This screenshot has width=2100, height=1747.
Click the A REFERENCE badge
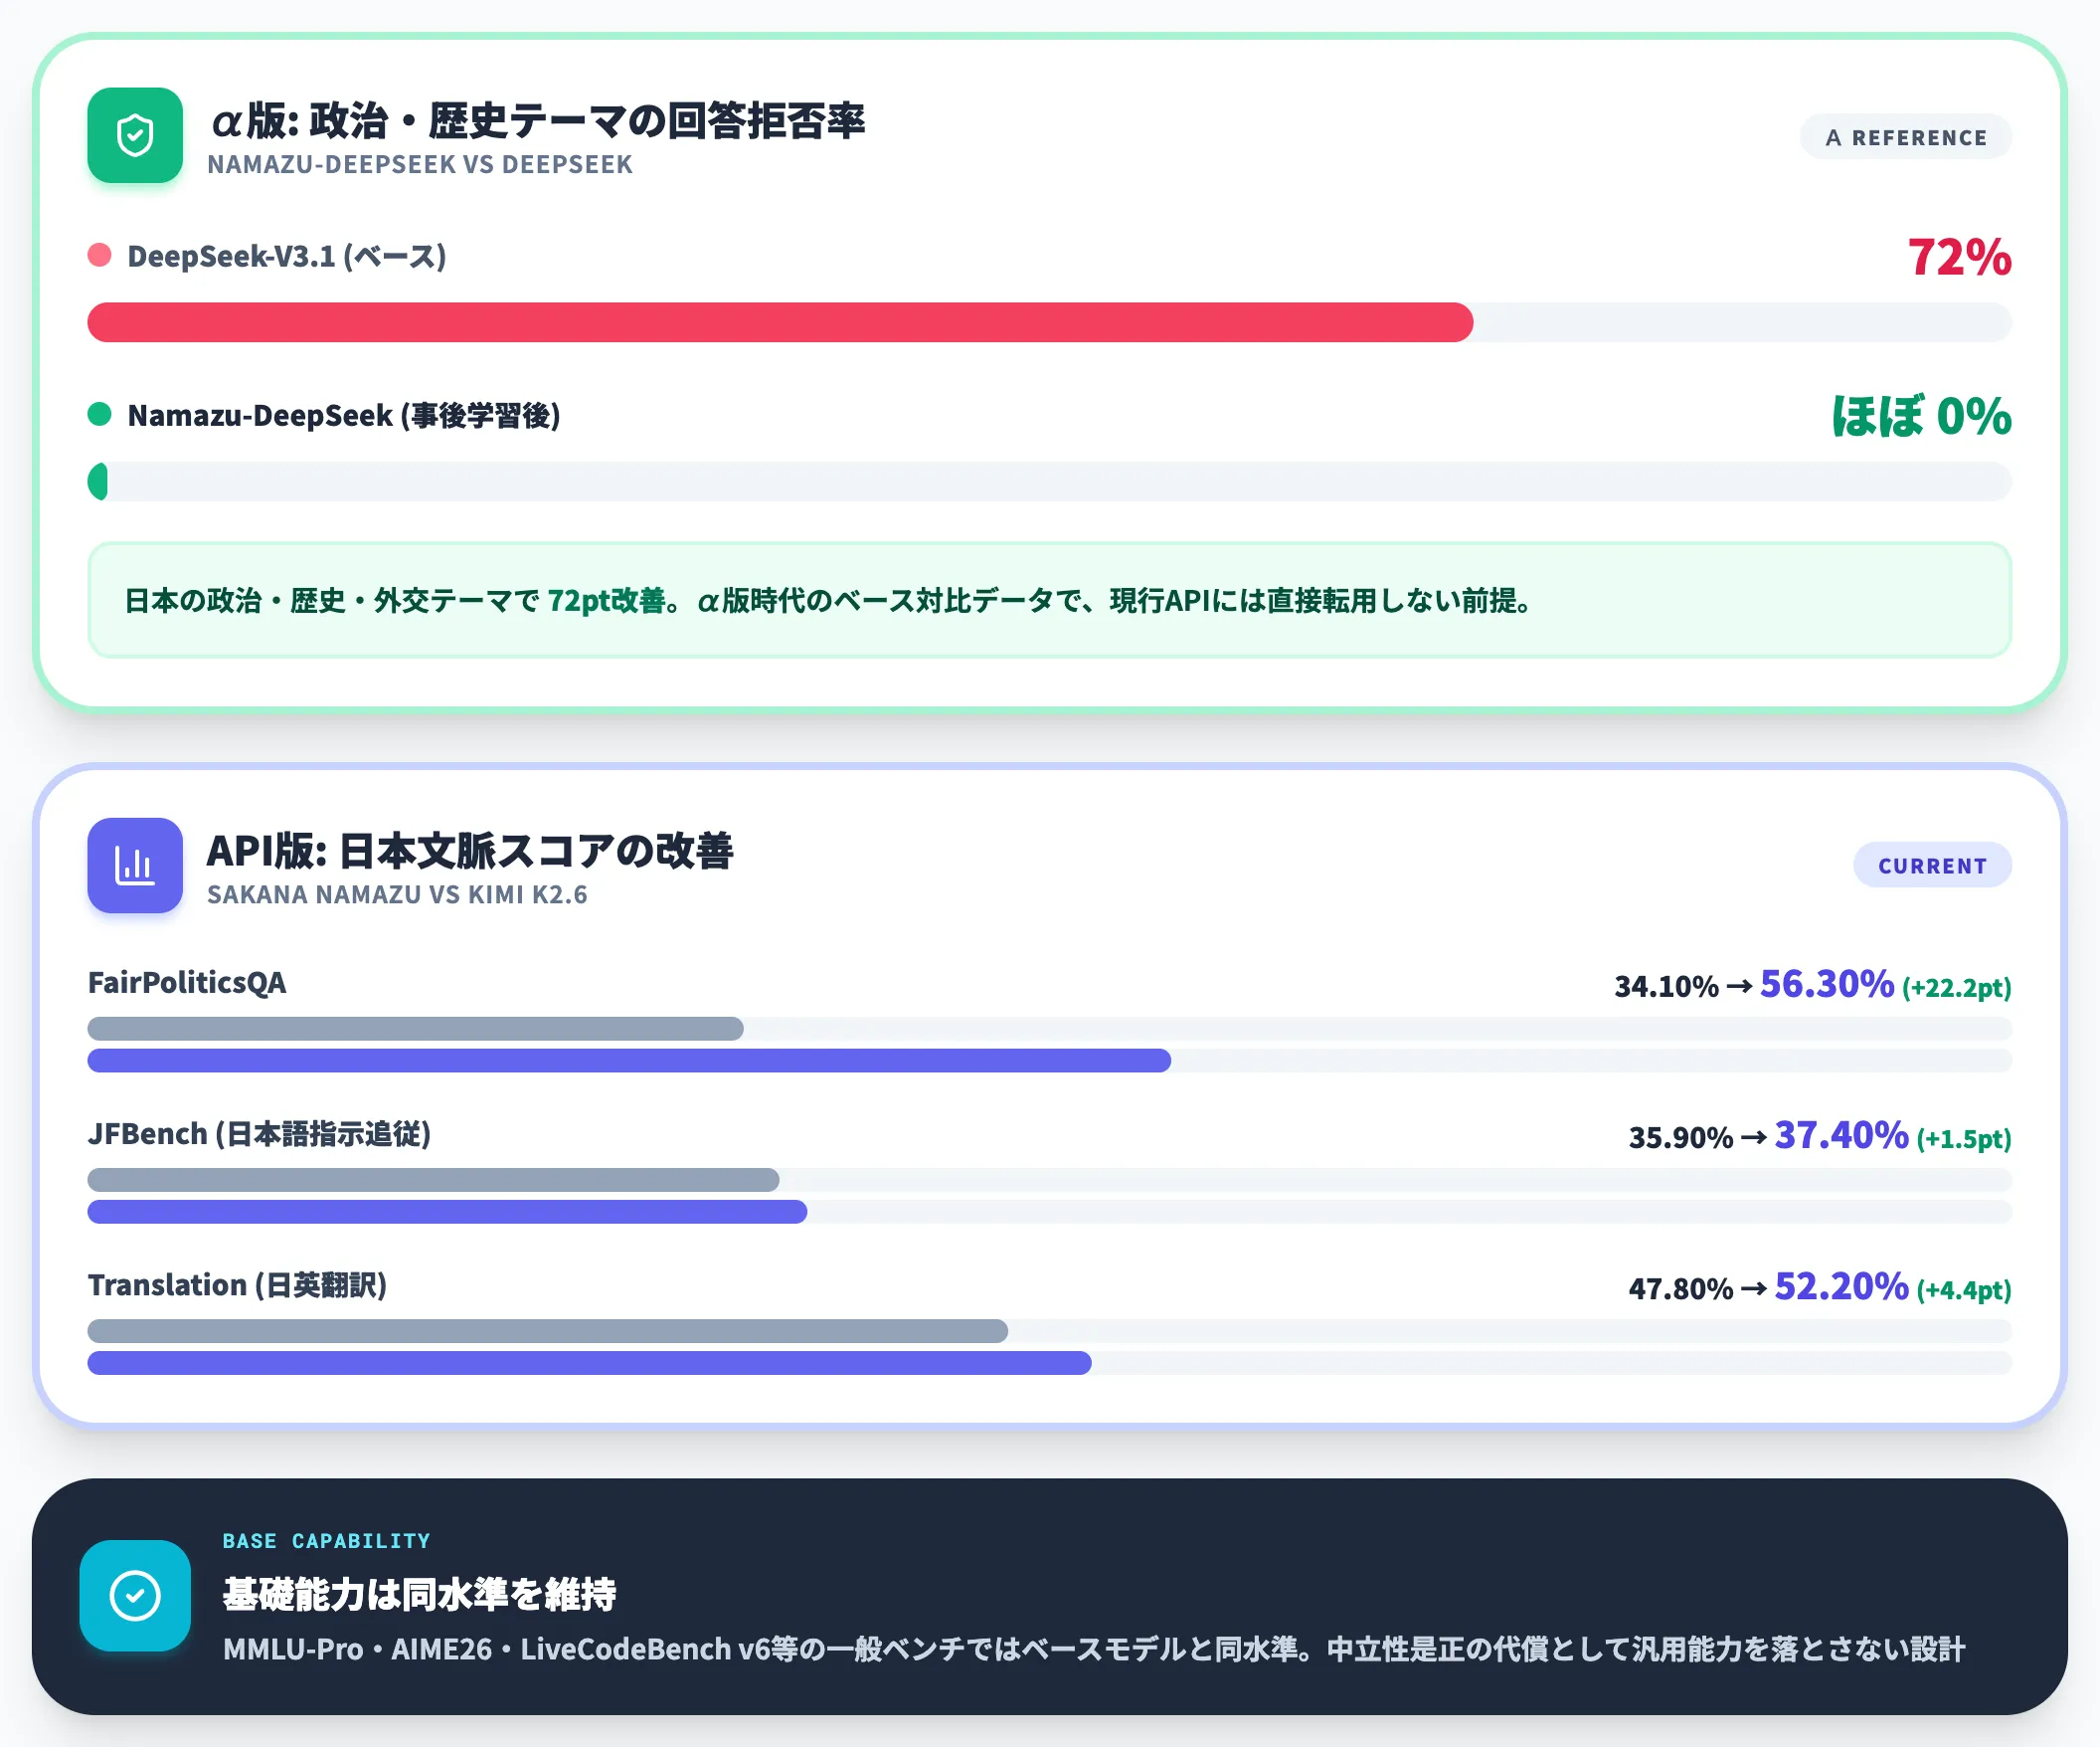point(1906,137)
